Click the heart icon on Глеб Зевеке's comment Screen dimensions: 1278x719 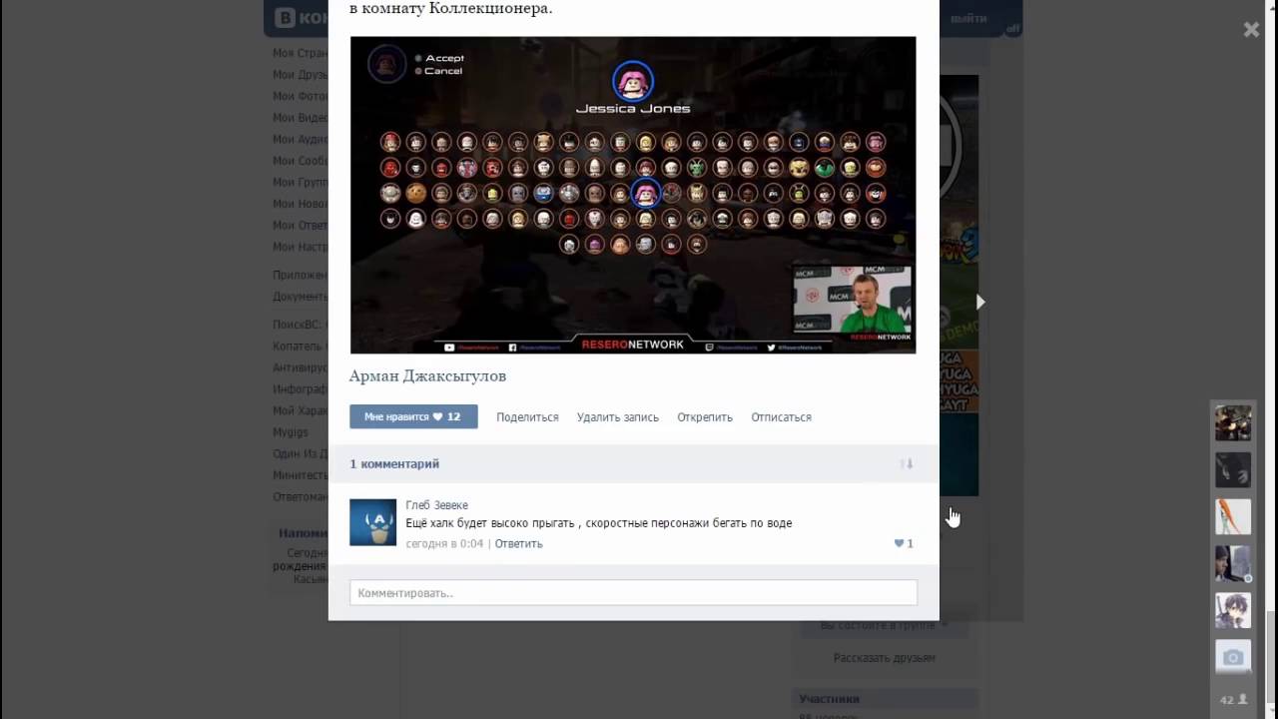[x=899, y=543]
